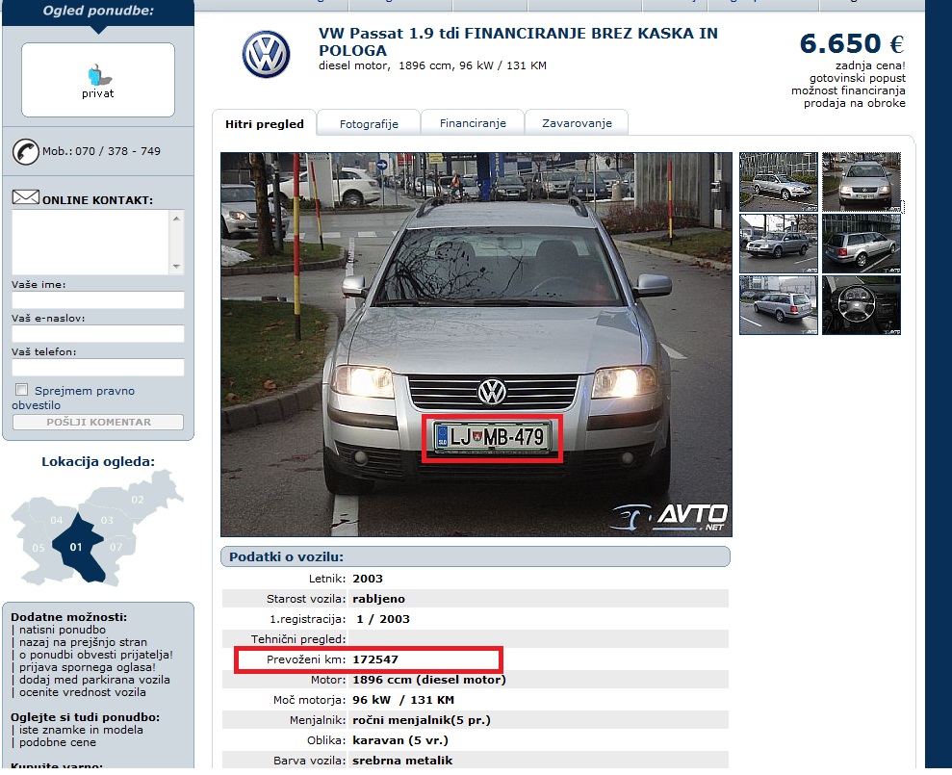Open the Zavarovanje tab
952x775 pixels.
(x=577, y=123)
